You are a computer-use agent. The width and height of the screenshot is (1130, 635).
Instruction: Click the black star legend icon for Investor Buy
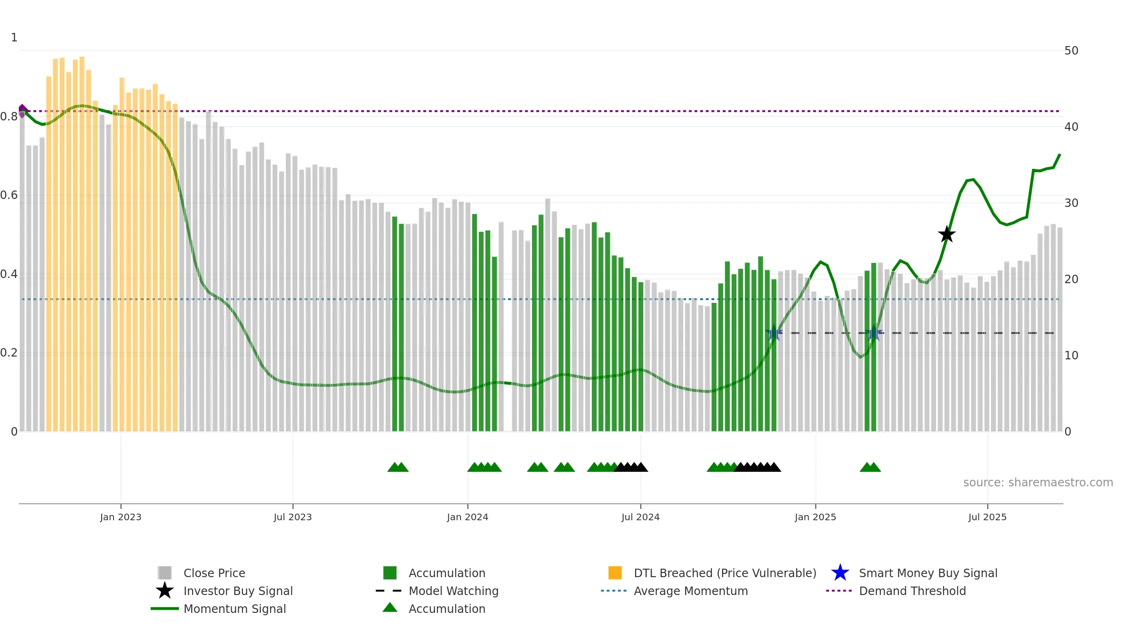[165, 591]
